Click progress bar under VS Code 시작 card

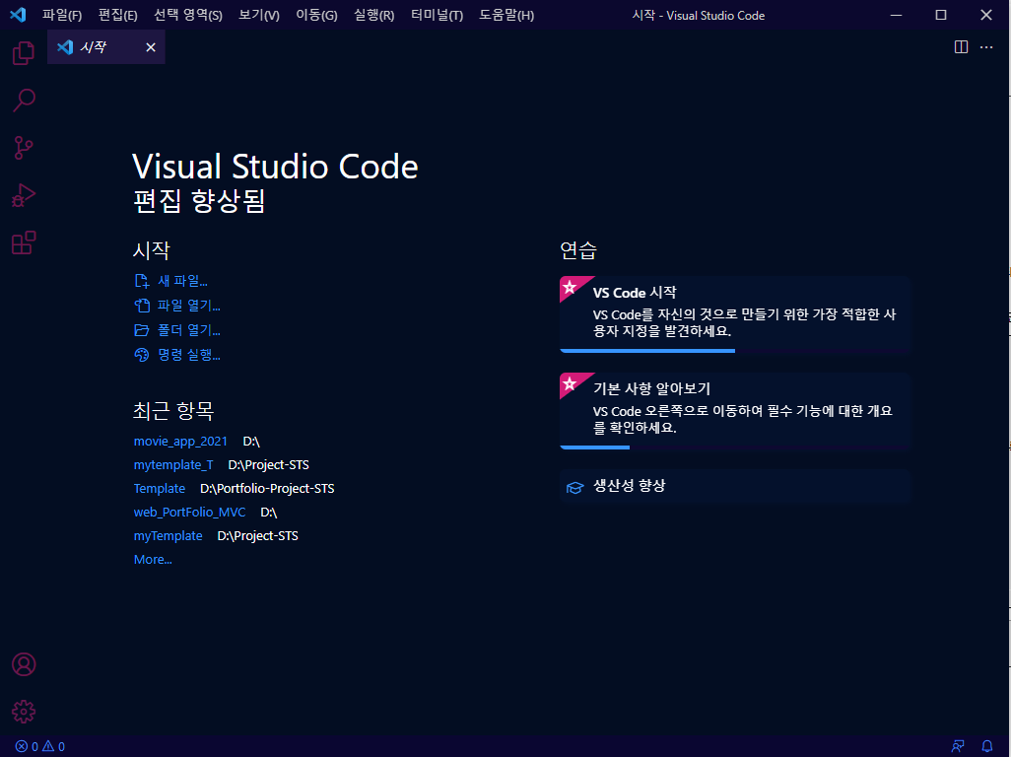[735, 351]
